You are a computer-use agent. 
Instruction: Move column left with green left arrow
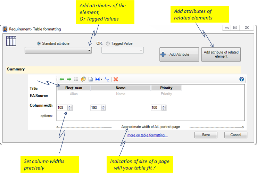(62, 79)
